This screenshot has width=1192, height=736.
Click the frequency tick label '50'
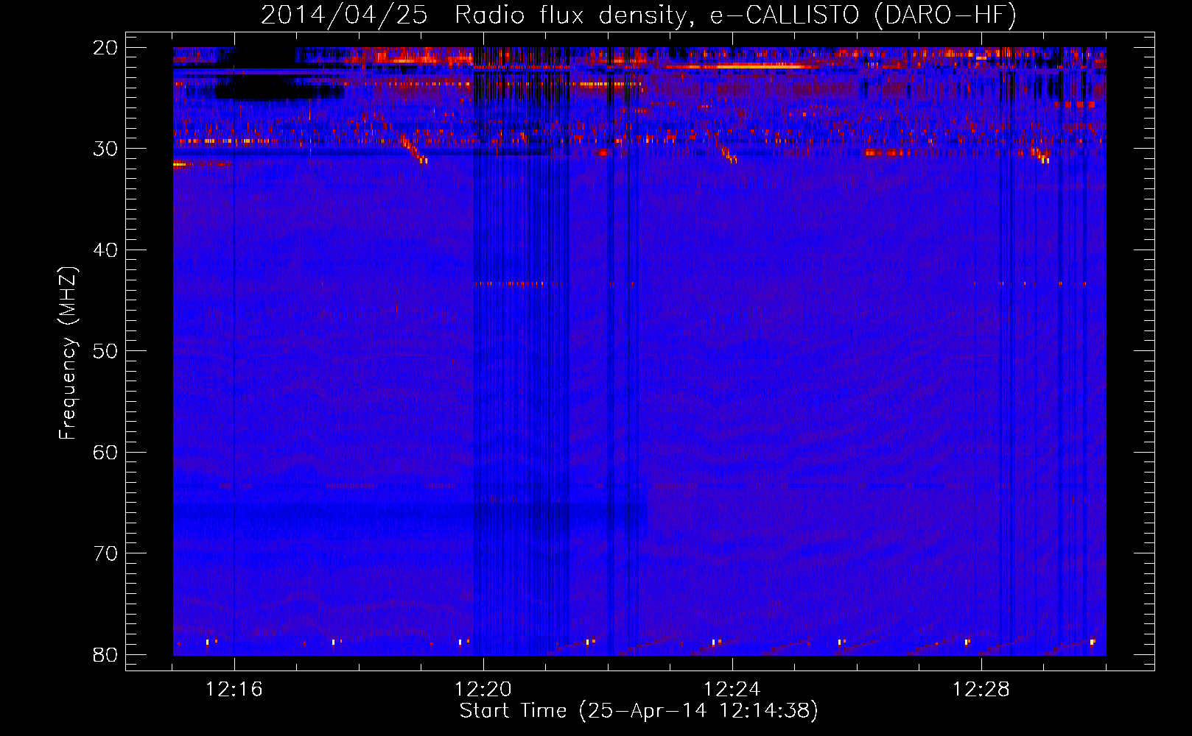pyautogui.click(x=105, y=351)
